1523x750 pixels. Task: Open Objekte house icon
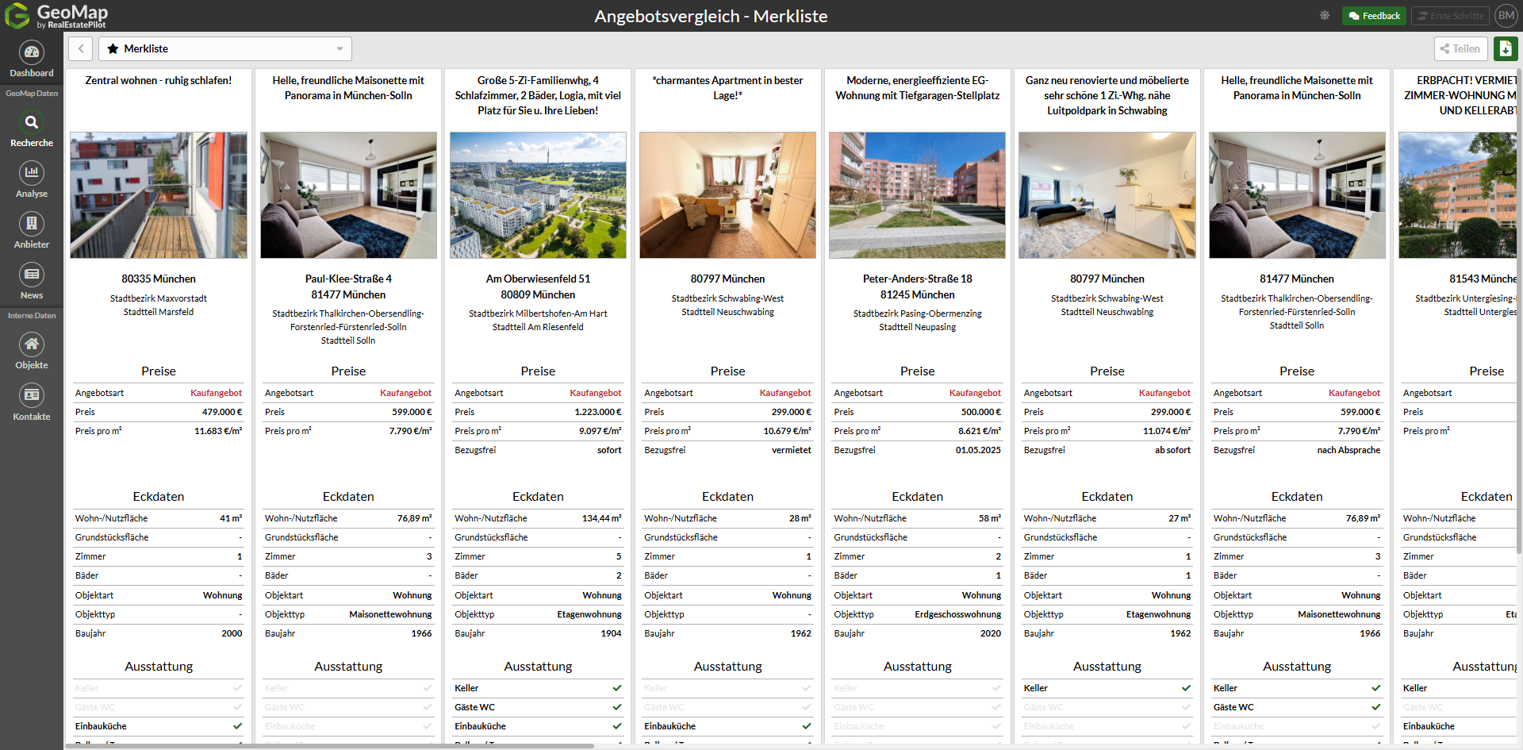(32, 344)
